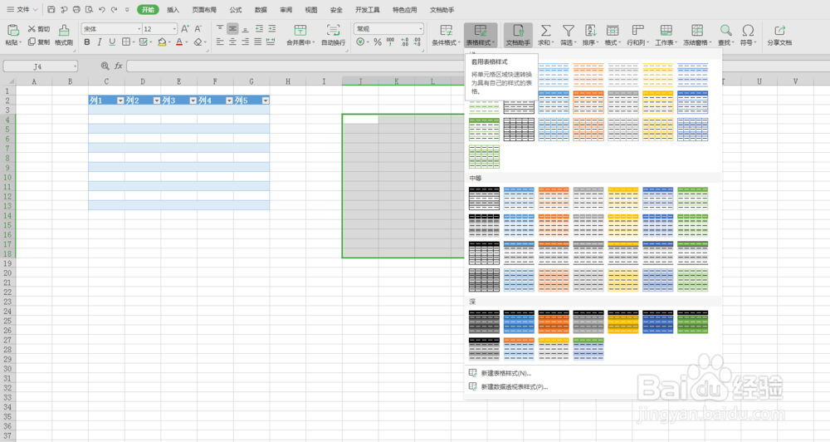This screenshot has width=830, height=442.
Task: Redo the last undone action
Action: point(114,9)
